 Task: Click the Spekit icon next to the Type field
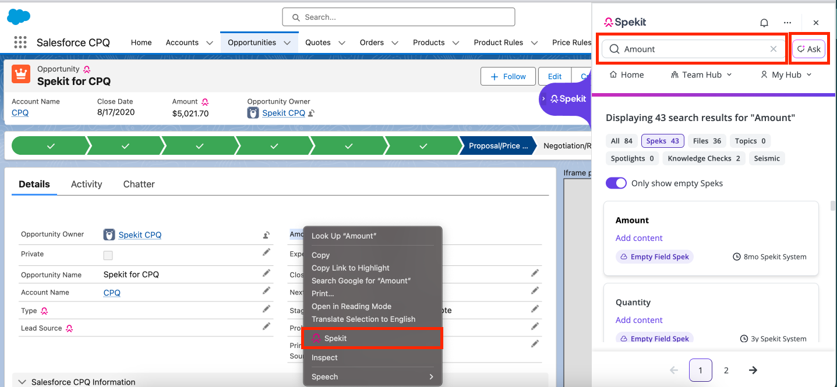[44, 311]
